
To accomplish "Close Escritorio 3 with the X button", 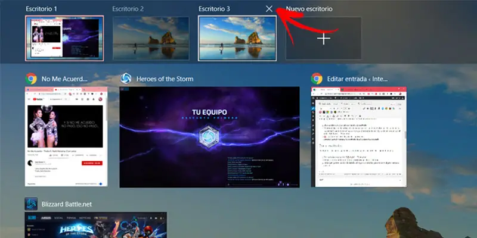I will 269,9.
